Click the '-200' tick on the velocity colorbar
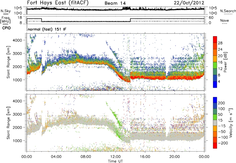This screenshot has height=163, width=236. coord(223,143)
